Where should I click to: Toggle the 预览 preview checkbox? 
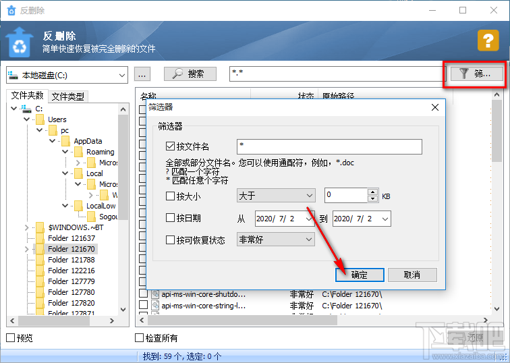point(10,337)
